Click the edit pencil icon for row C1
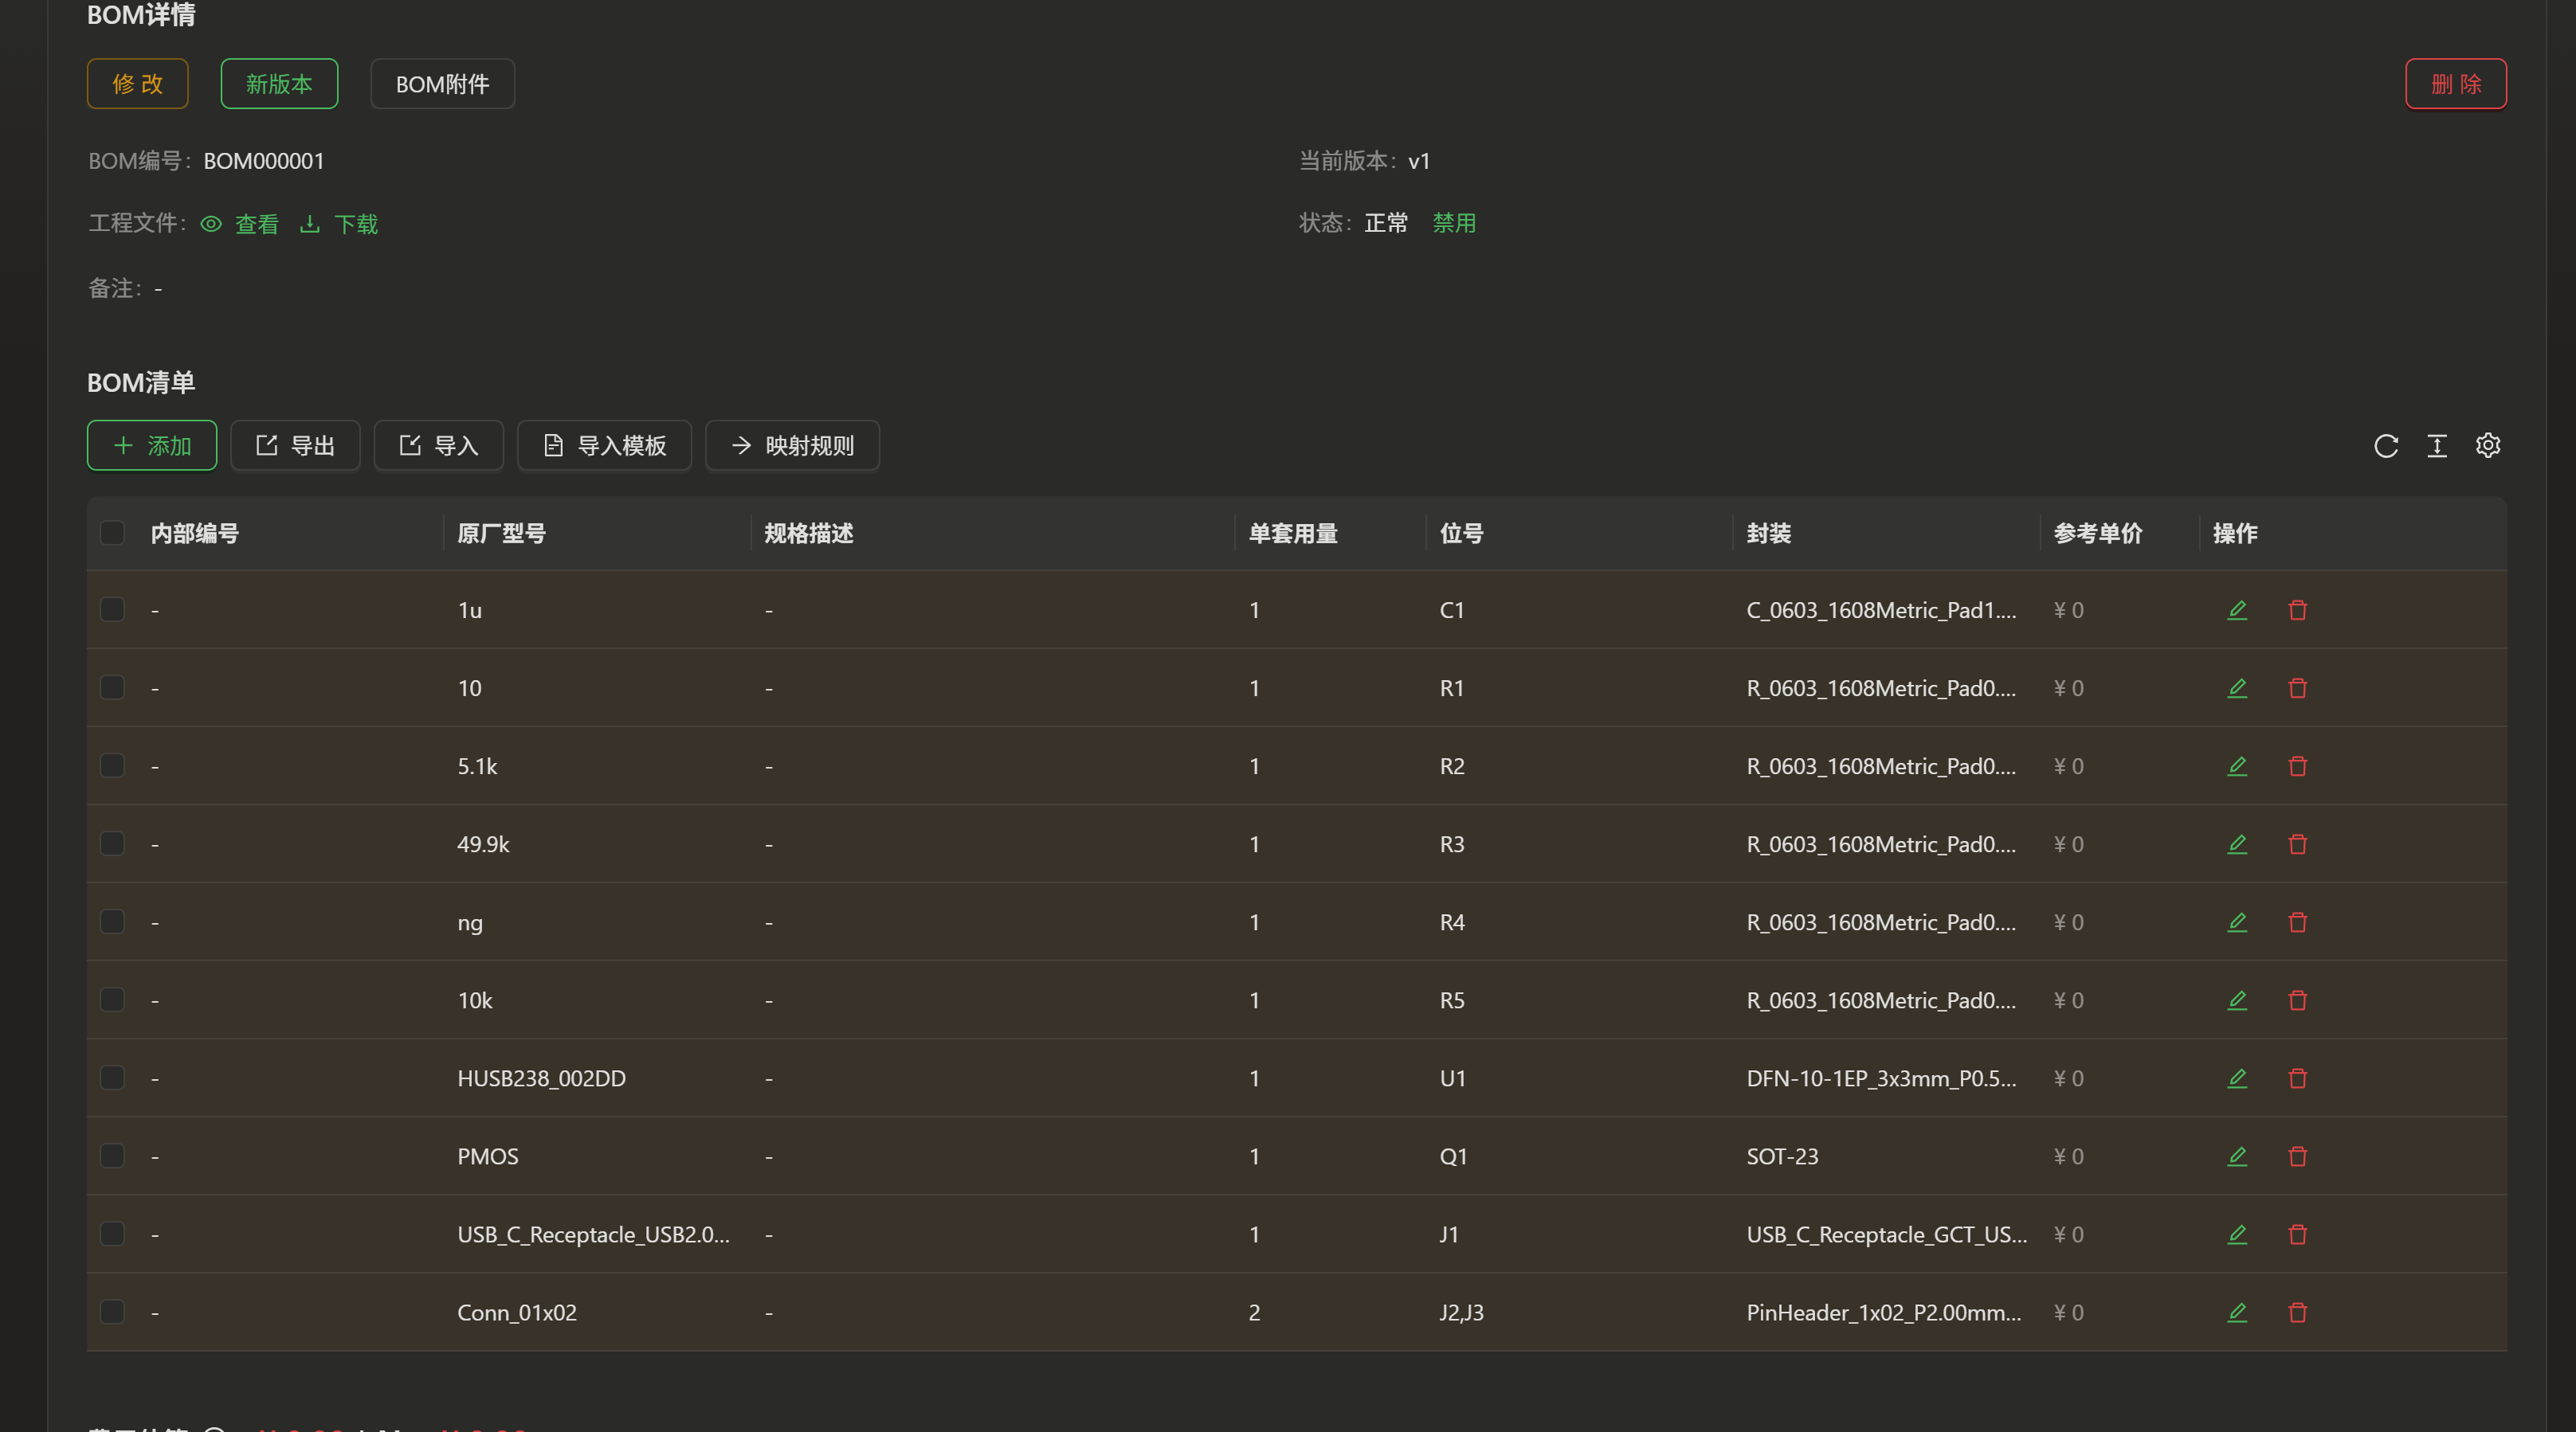This screenshot has height=1432, width=2576. tap(2237, 609)
